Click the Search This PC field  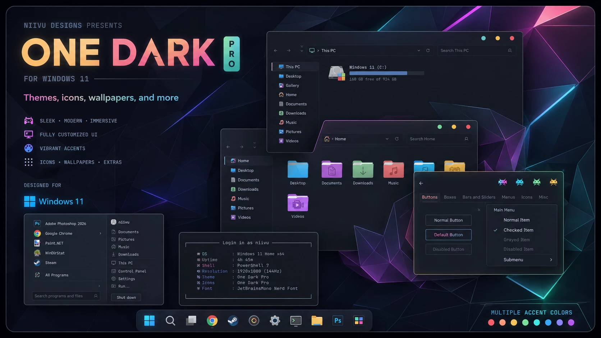(476, 51)
